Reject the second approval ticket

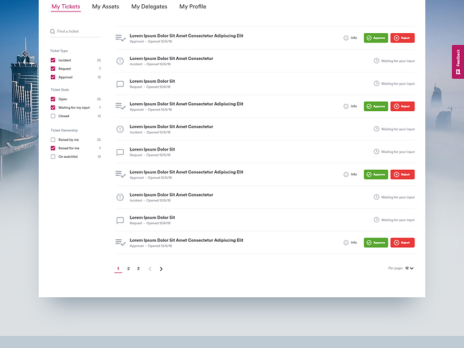402,106
